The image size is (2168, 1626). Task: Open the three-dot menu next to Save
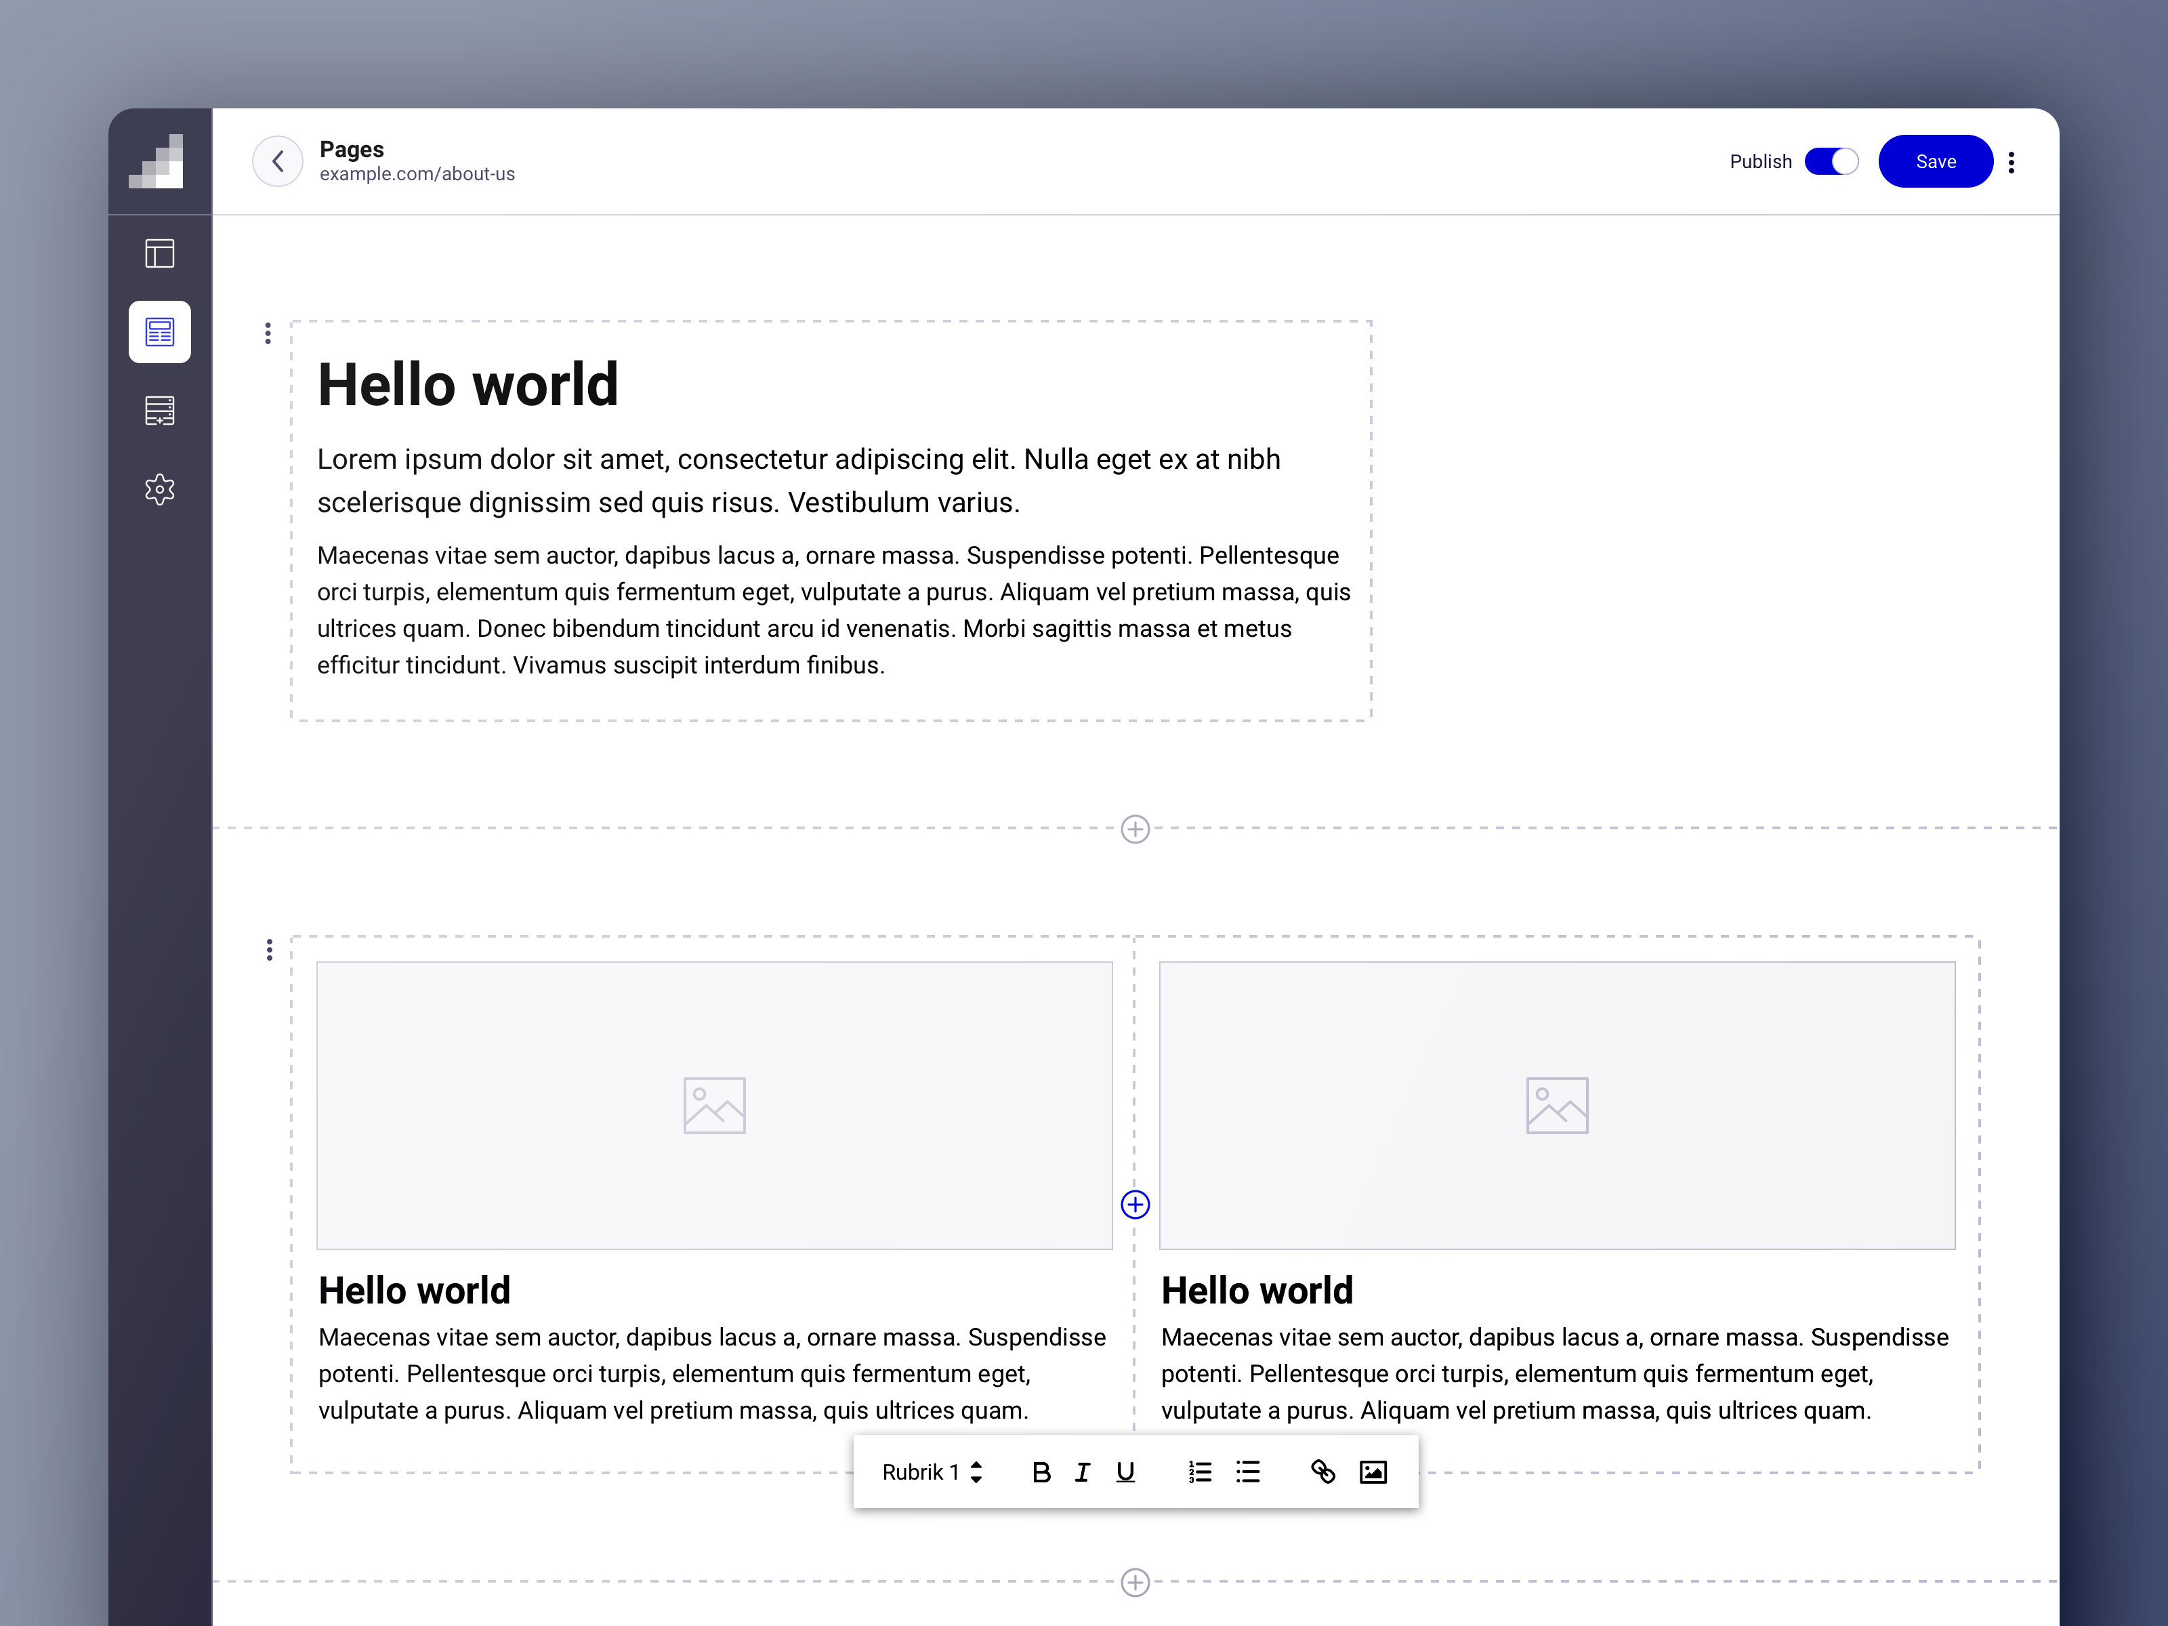2011,161
